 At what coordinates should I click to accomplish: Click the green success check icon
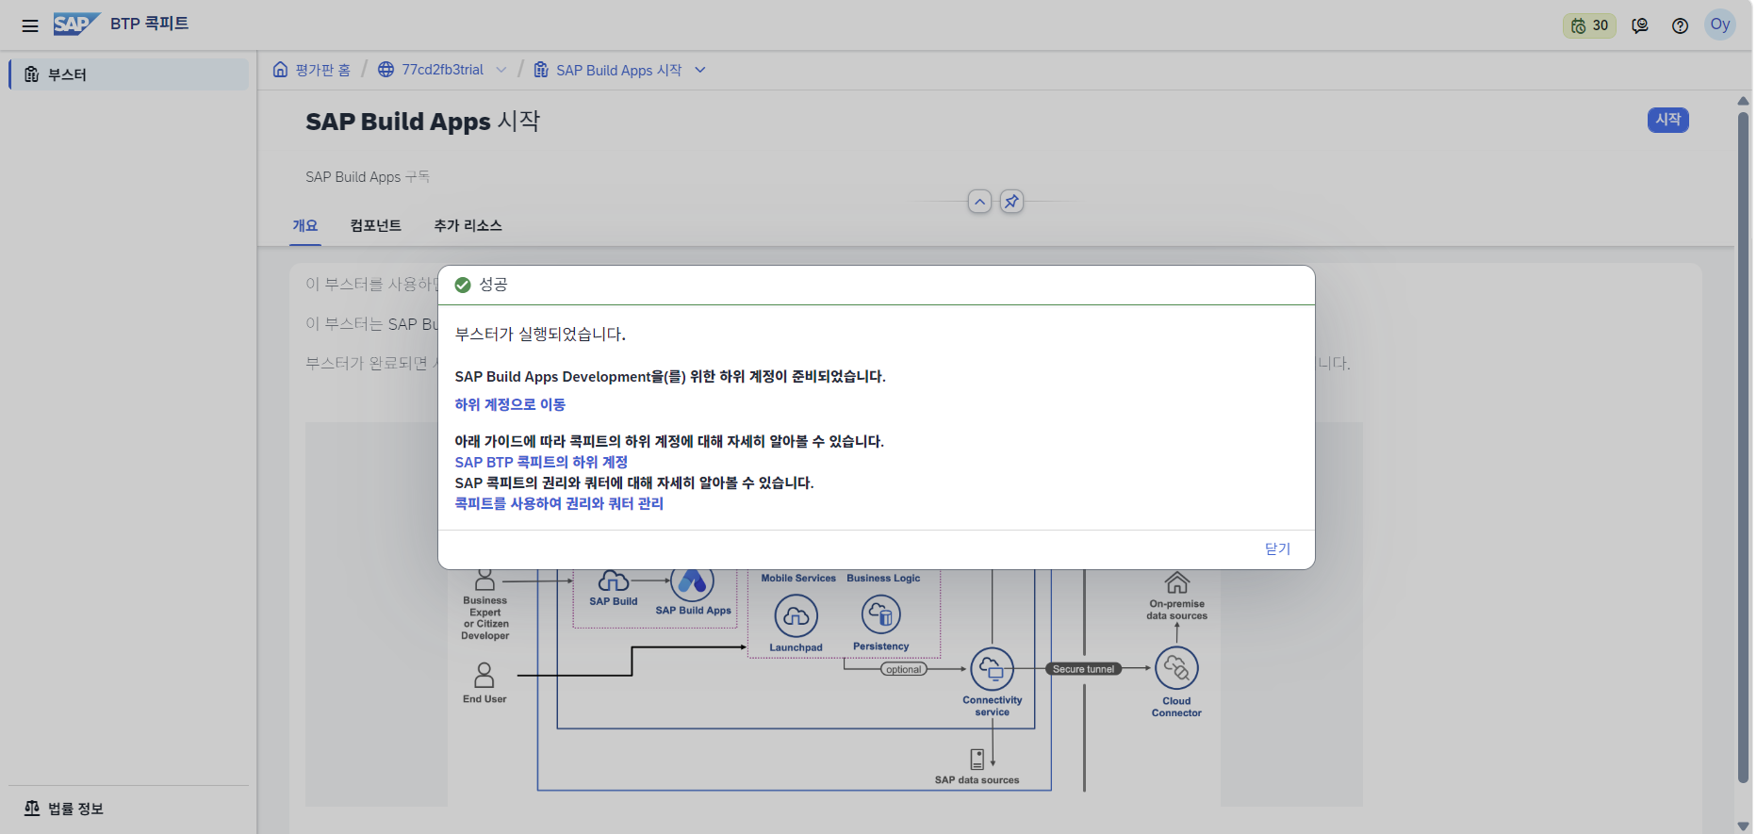tap(463, 285)
